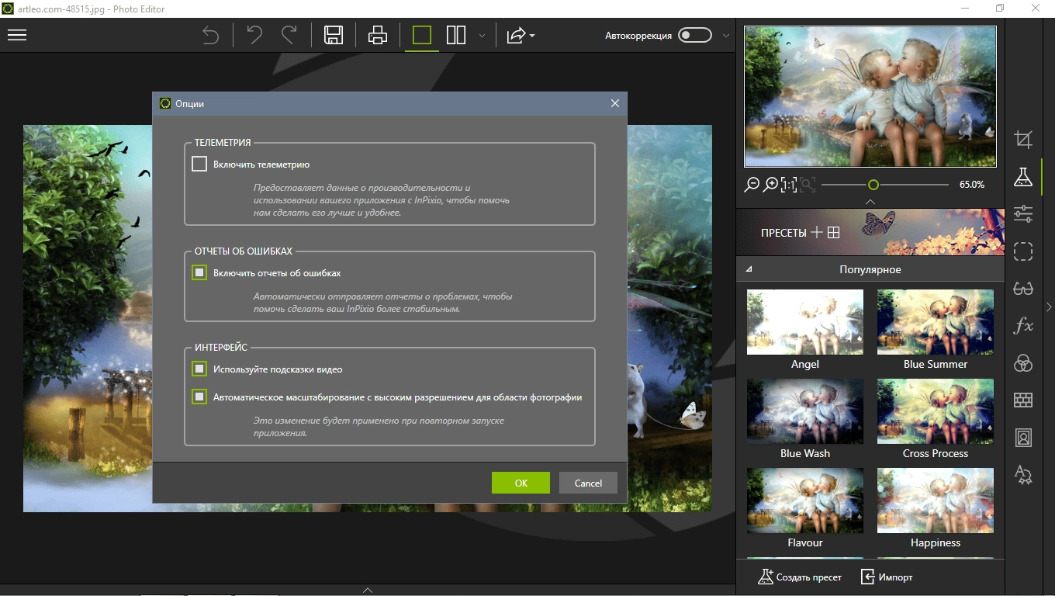Open the hamburger main menu
Image resolution: width=1055 pixels, height=596 pixels.
pyautogui.click(x=17, y=35)
